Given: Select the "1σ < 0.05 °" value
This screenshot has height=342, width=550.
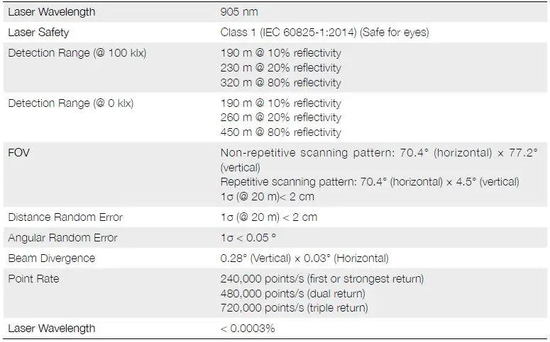Looking at the screenshot, I should [248, 238].
